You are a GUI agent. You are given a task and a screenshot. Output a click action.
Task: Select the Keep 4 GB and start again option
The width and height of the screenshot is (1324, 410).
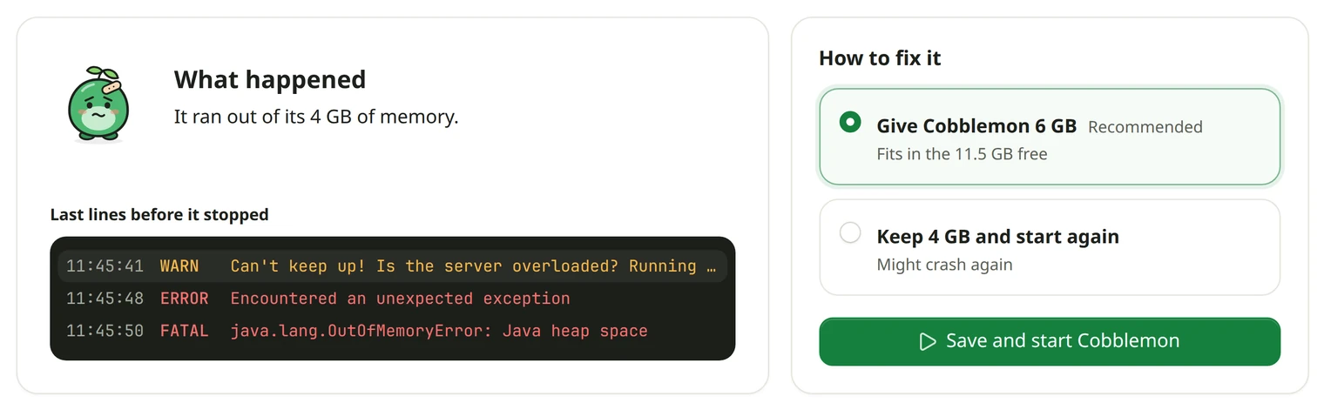click(x=1050, y=247)
